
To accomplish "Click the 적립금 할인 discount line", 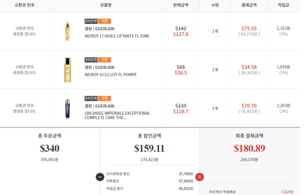I will tap(115, 188).
